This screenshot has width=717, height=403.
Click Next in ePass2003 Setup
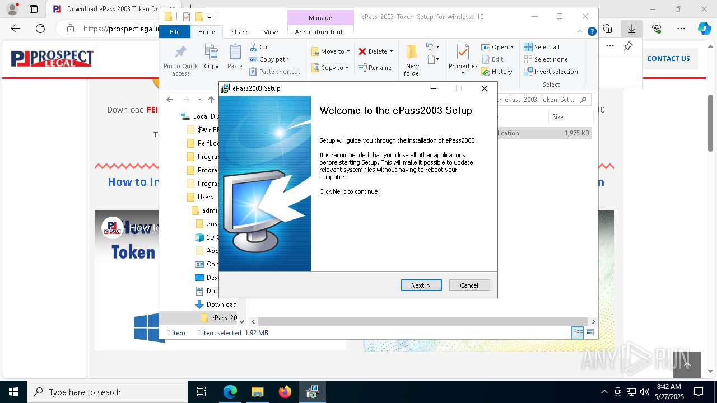(421, 285)
